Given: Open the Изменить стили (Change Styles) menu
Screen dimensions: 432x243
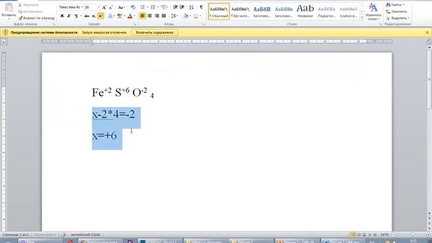Looking at the screenshot, I should (373, 11).
